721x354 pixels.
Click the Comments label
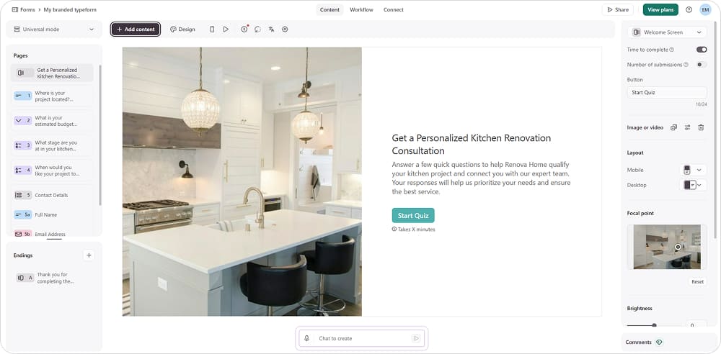(638, 342)
